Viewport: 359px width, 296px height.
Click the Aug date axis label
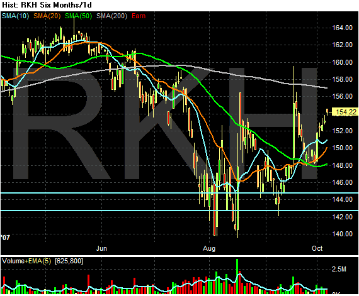209,248
